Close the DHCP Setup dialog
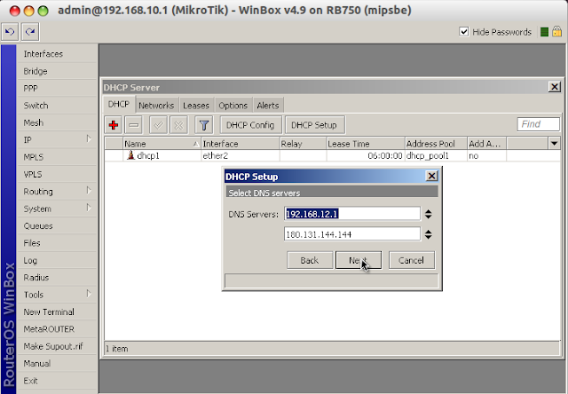Viewport: 568px width, 394px height. 431,176
